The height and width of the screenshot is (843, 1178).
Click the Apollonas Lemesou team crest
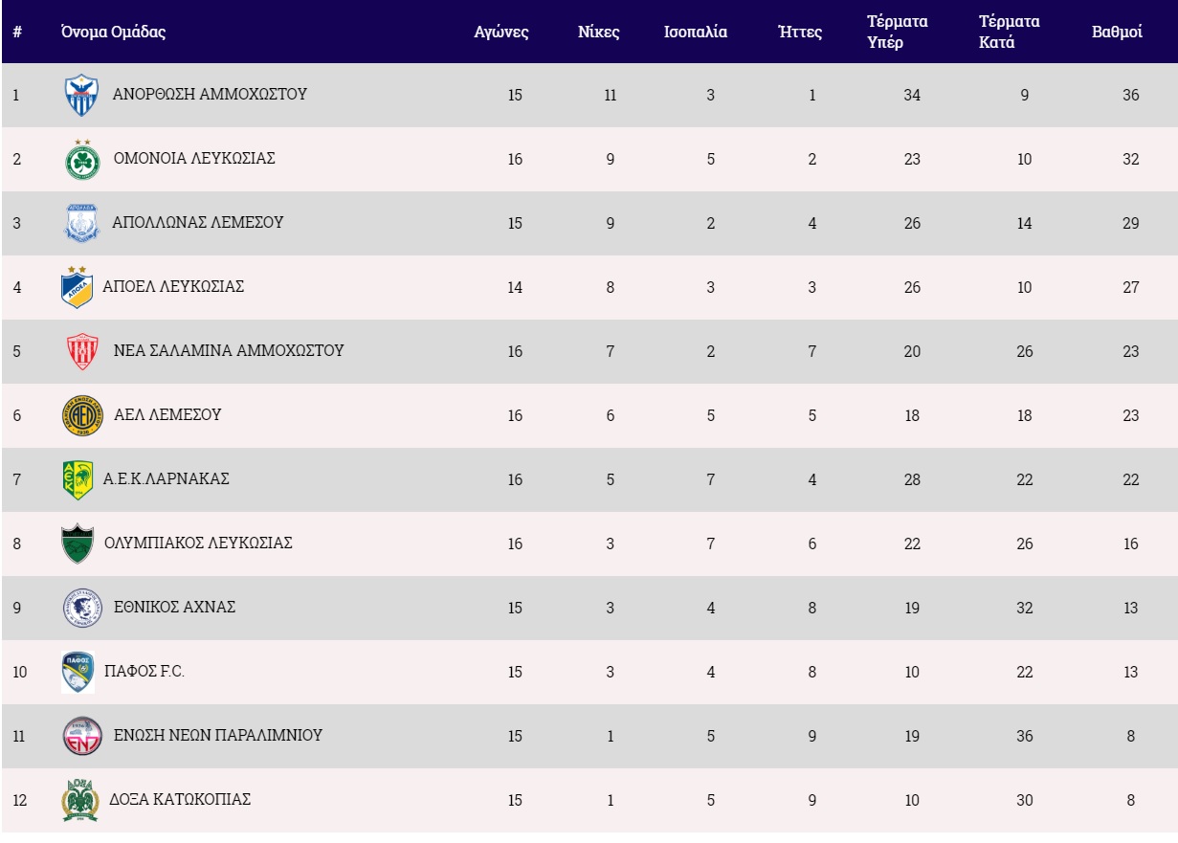coord(81,224)
